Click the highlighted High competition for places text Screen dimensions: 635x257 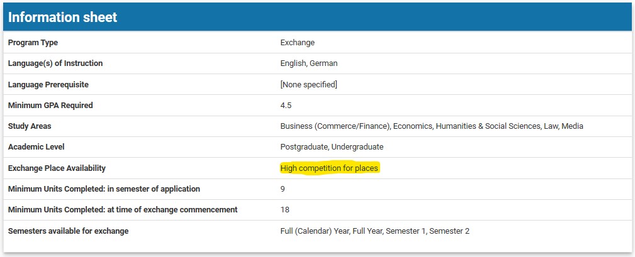click(x=329, y=168)
